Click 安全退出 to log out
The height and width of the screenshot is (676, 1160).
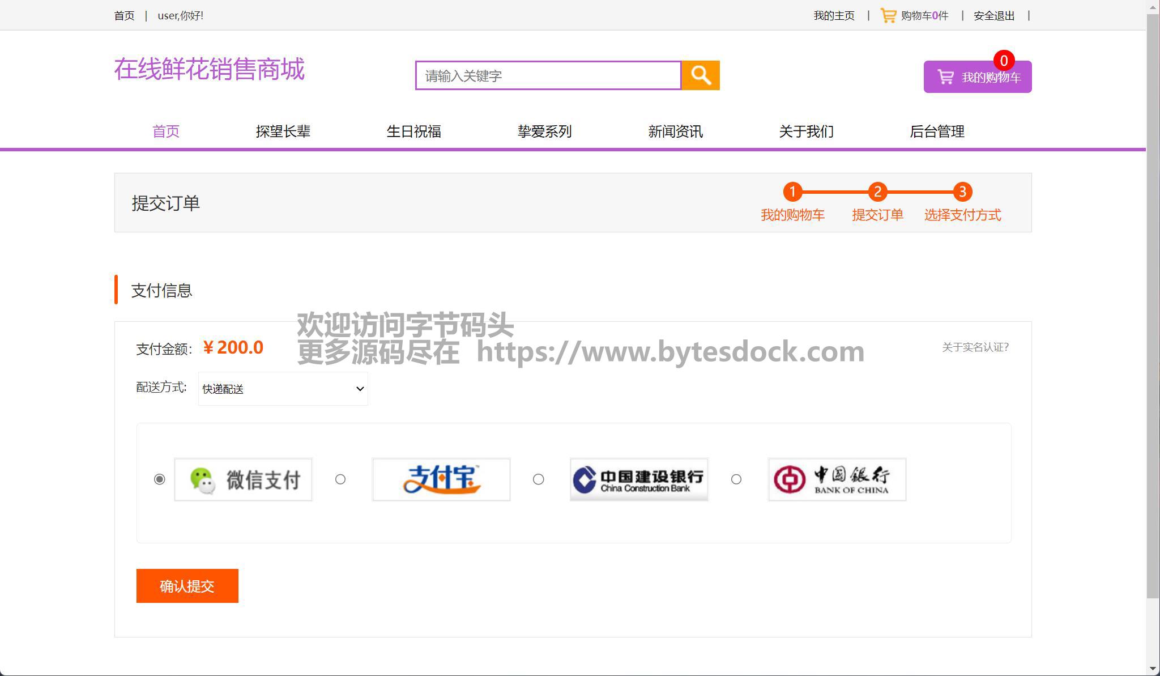click(x=994, y=16)
